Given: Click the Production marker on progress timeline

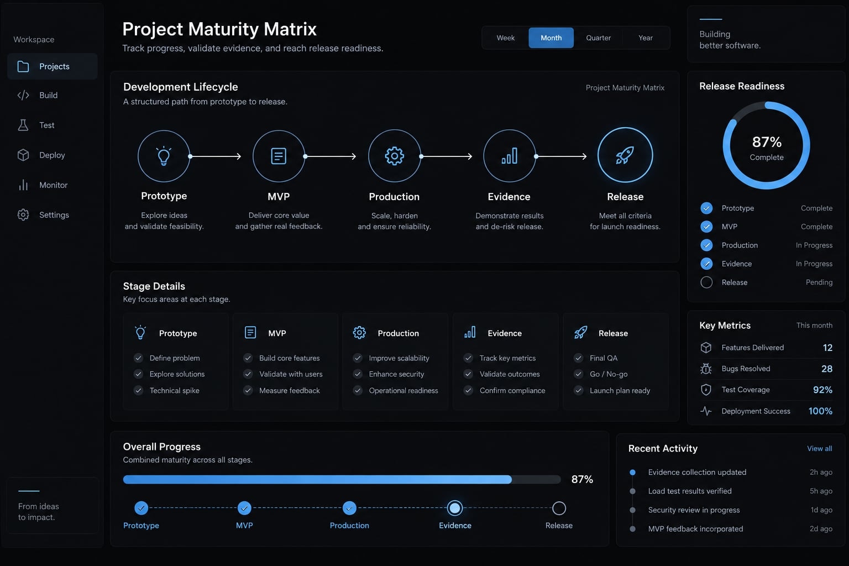Looking at the screenshot, I should (x=349, y=508).
